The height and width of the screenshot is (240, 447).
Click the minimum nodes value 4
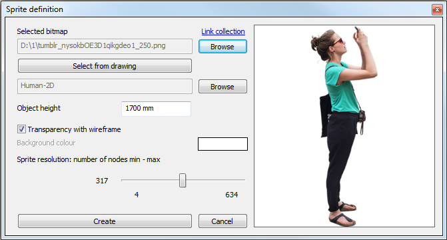pyautogui.click(x=137, y=195)
